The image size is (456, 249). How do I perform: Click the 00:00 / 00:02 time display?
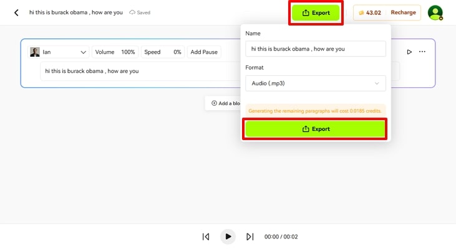point(281,237)
